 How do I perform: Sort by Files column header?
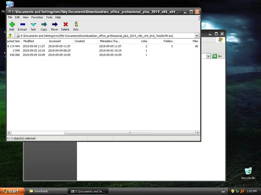click(187, 41)
